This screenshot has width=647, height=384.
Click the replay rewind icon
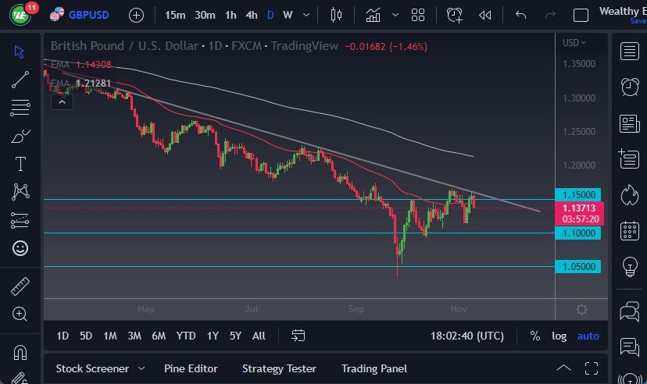tap(485, 15)
